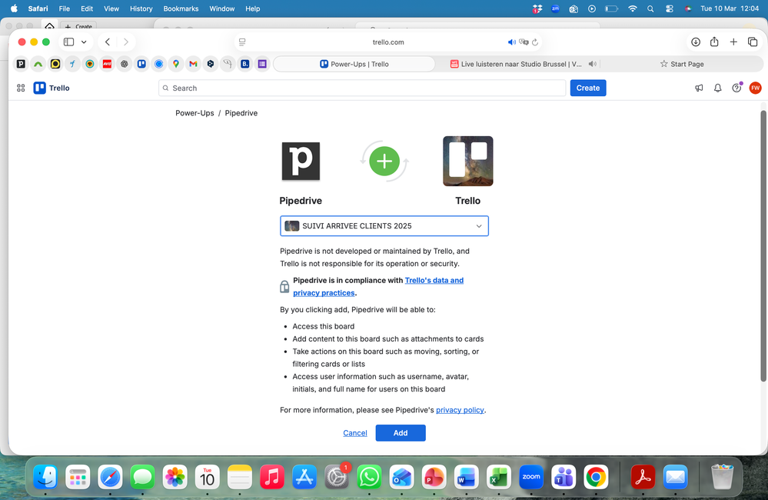Open the Bookmarks menu
The width and height of the screenshot is (768, 500).
[181, 8]
